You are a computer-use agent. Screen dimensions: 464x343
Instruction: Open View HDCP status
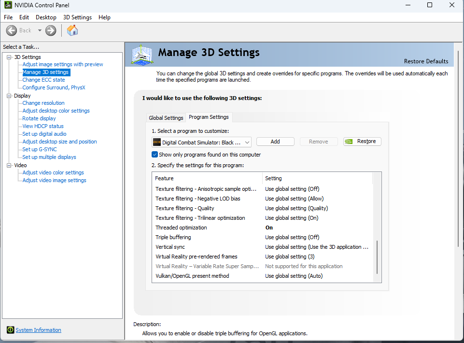click(x=43, y=126)
